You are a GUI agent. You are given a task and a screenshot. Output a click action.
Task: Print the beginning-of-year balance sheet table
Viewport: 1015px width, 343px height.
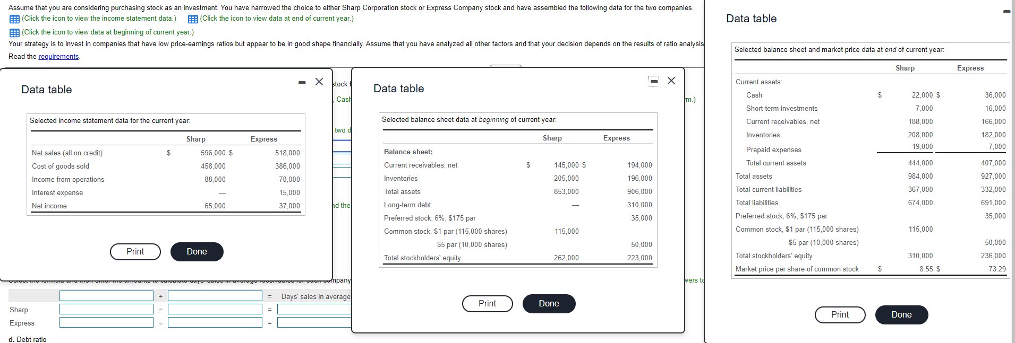[488, 304]
